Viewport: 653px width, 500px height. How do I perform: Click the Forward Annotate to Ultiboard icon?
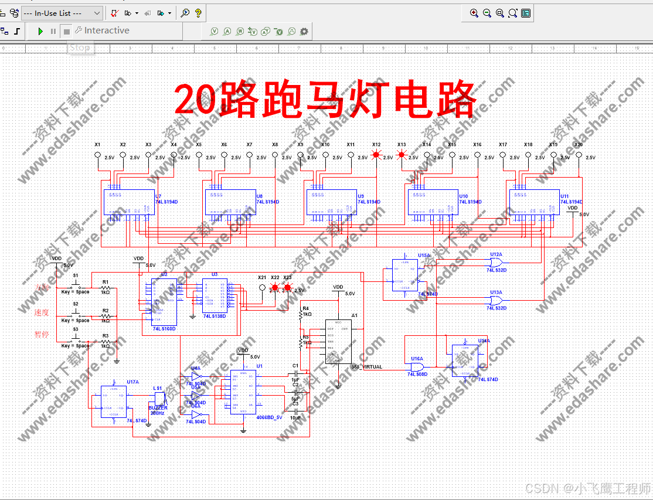coord(161,13)
